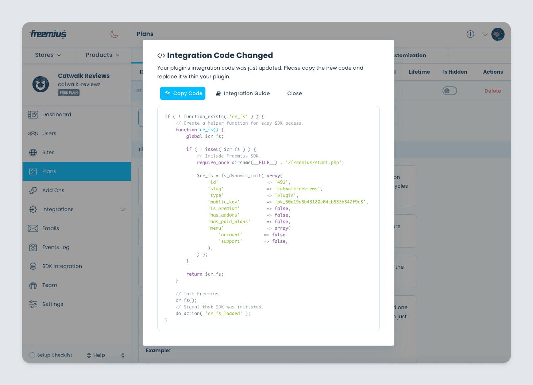
Task: Click Close in the dialog
Action: point(294,93)
